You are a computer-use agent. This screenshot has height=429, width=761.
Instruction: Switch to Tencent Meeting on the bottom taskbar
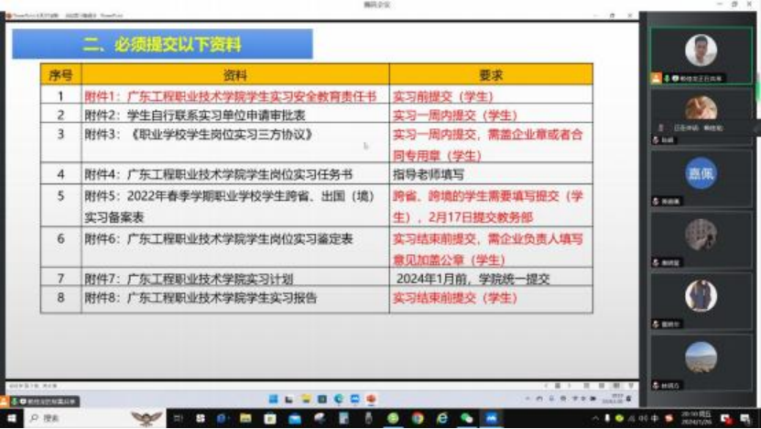click(491, 418)
